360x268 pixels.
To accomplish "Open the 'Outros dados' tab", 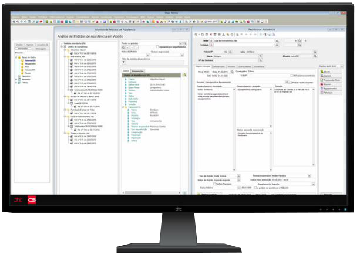I will (x=244, y=66).
